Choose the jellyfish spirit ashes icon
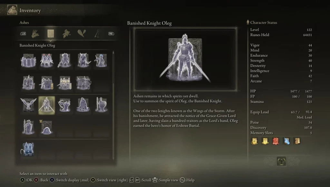 [46, 127]
